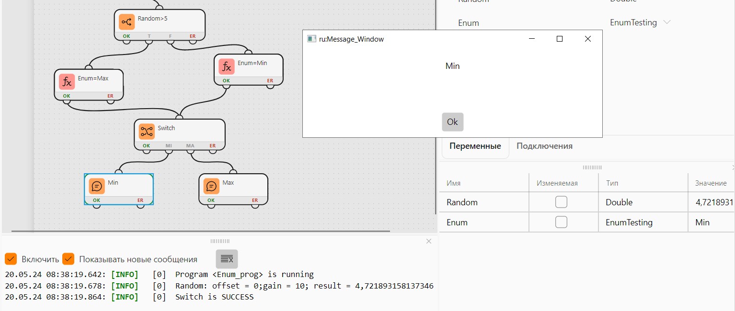Switch to the Подключения tab

click(544, 146)
